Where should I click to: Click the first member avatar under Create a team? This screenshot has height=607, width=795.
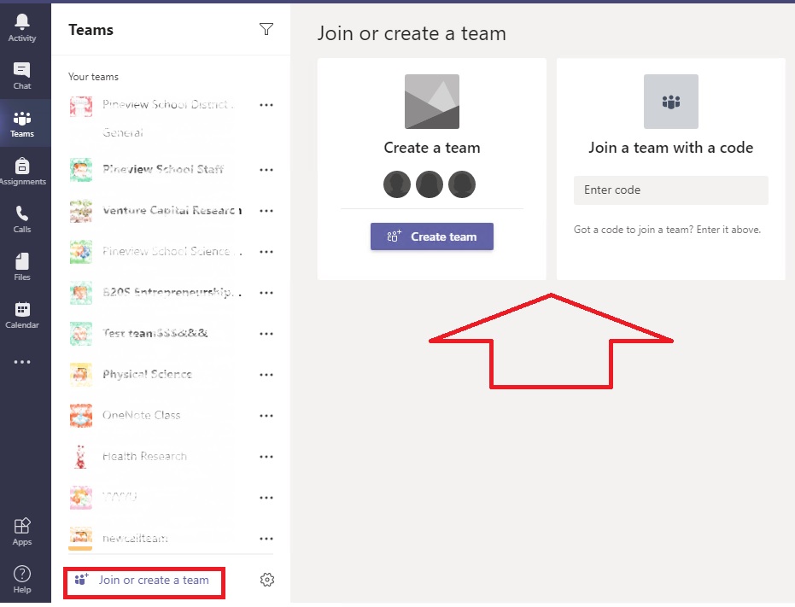[x=397, y=184]
